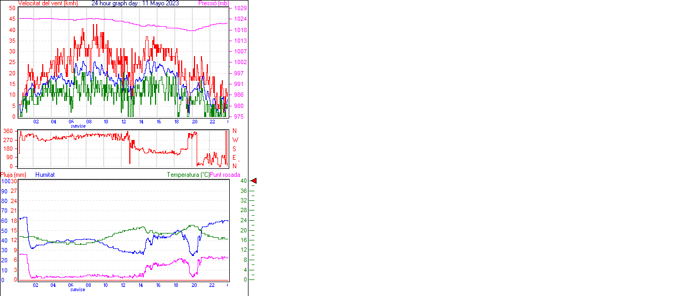
Task: Click the green 'Temperatura (°C)' legend label
Action: 188,175
